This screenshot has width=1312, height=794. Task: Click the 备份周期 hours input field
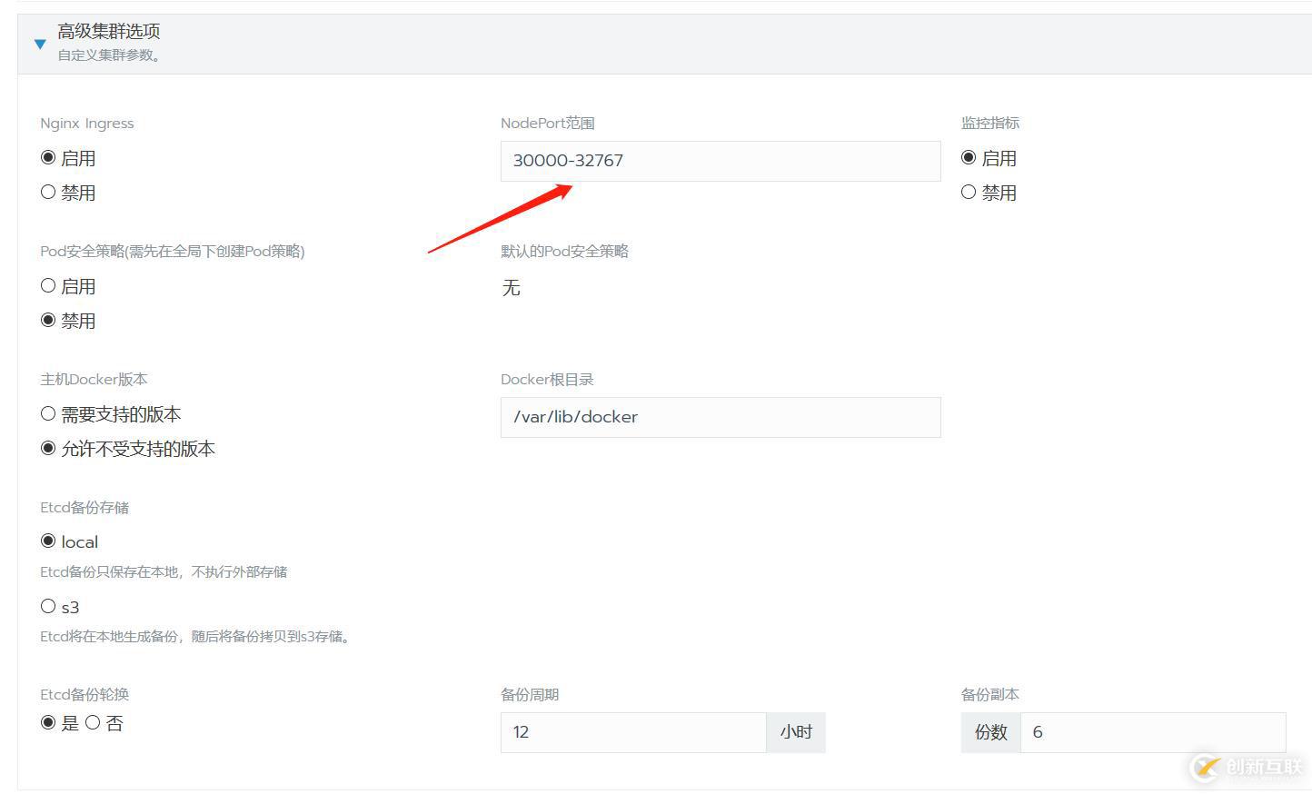click(x=632, y=732)
